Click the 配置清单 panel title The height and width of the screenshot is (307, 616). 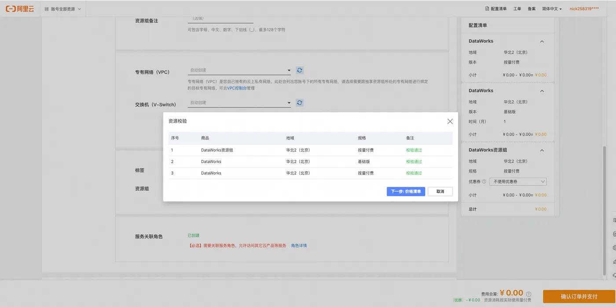(478, 25)
